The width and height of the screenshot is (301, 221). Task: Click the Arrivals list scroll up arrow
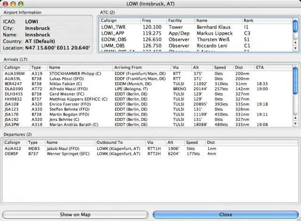295,118
